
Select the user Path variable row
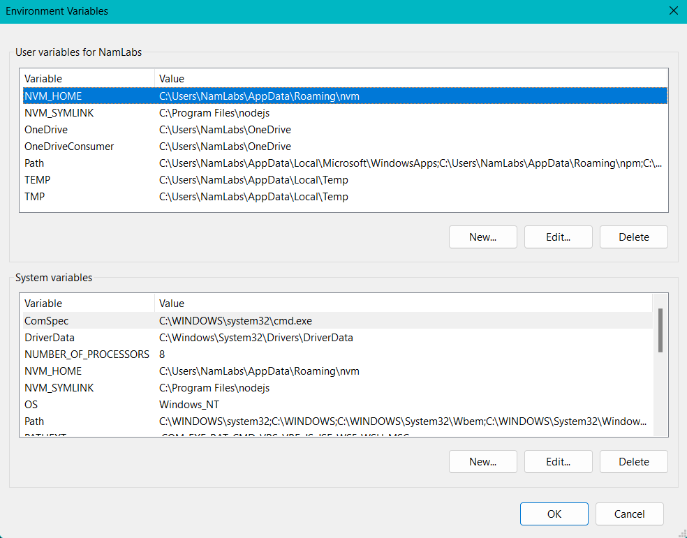[x=345, y=163]
